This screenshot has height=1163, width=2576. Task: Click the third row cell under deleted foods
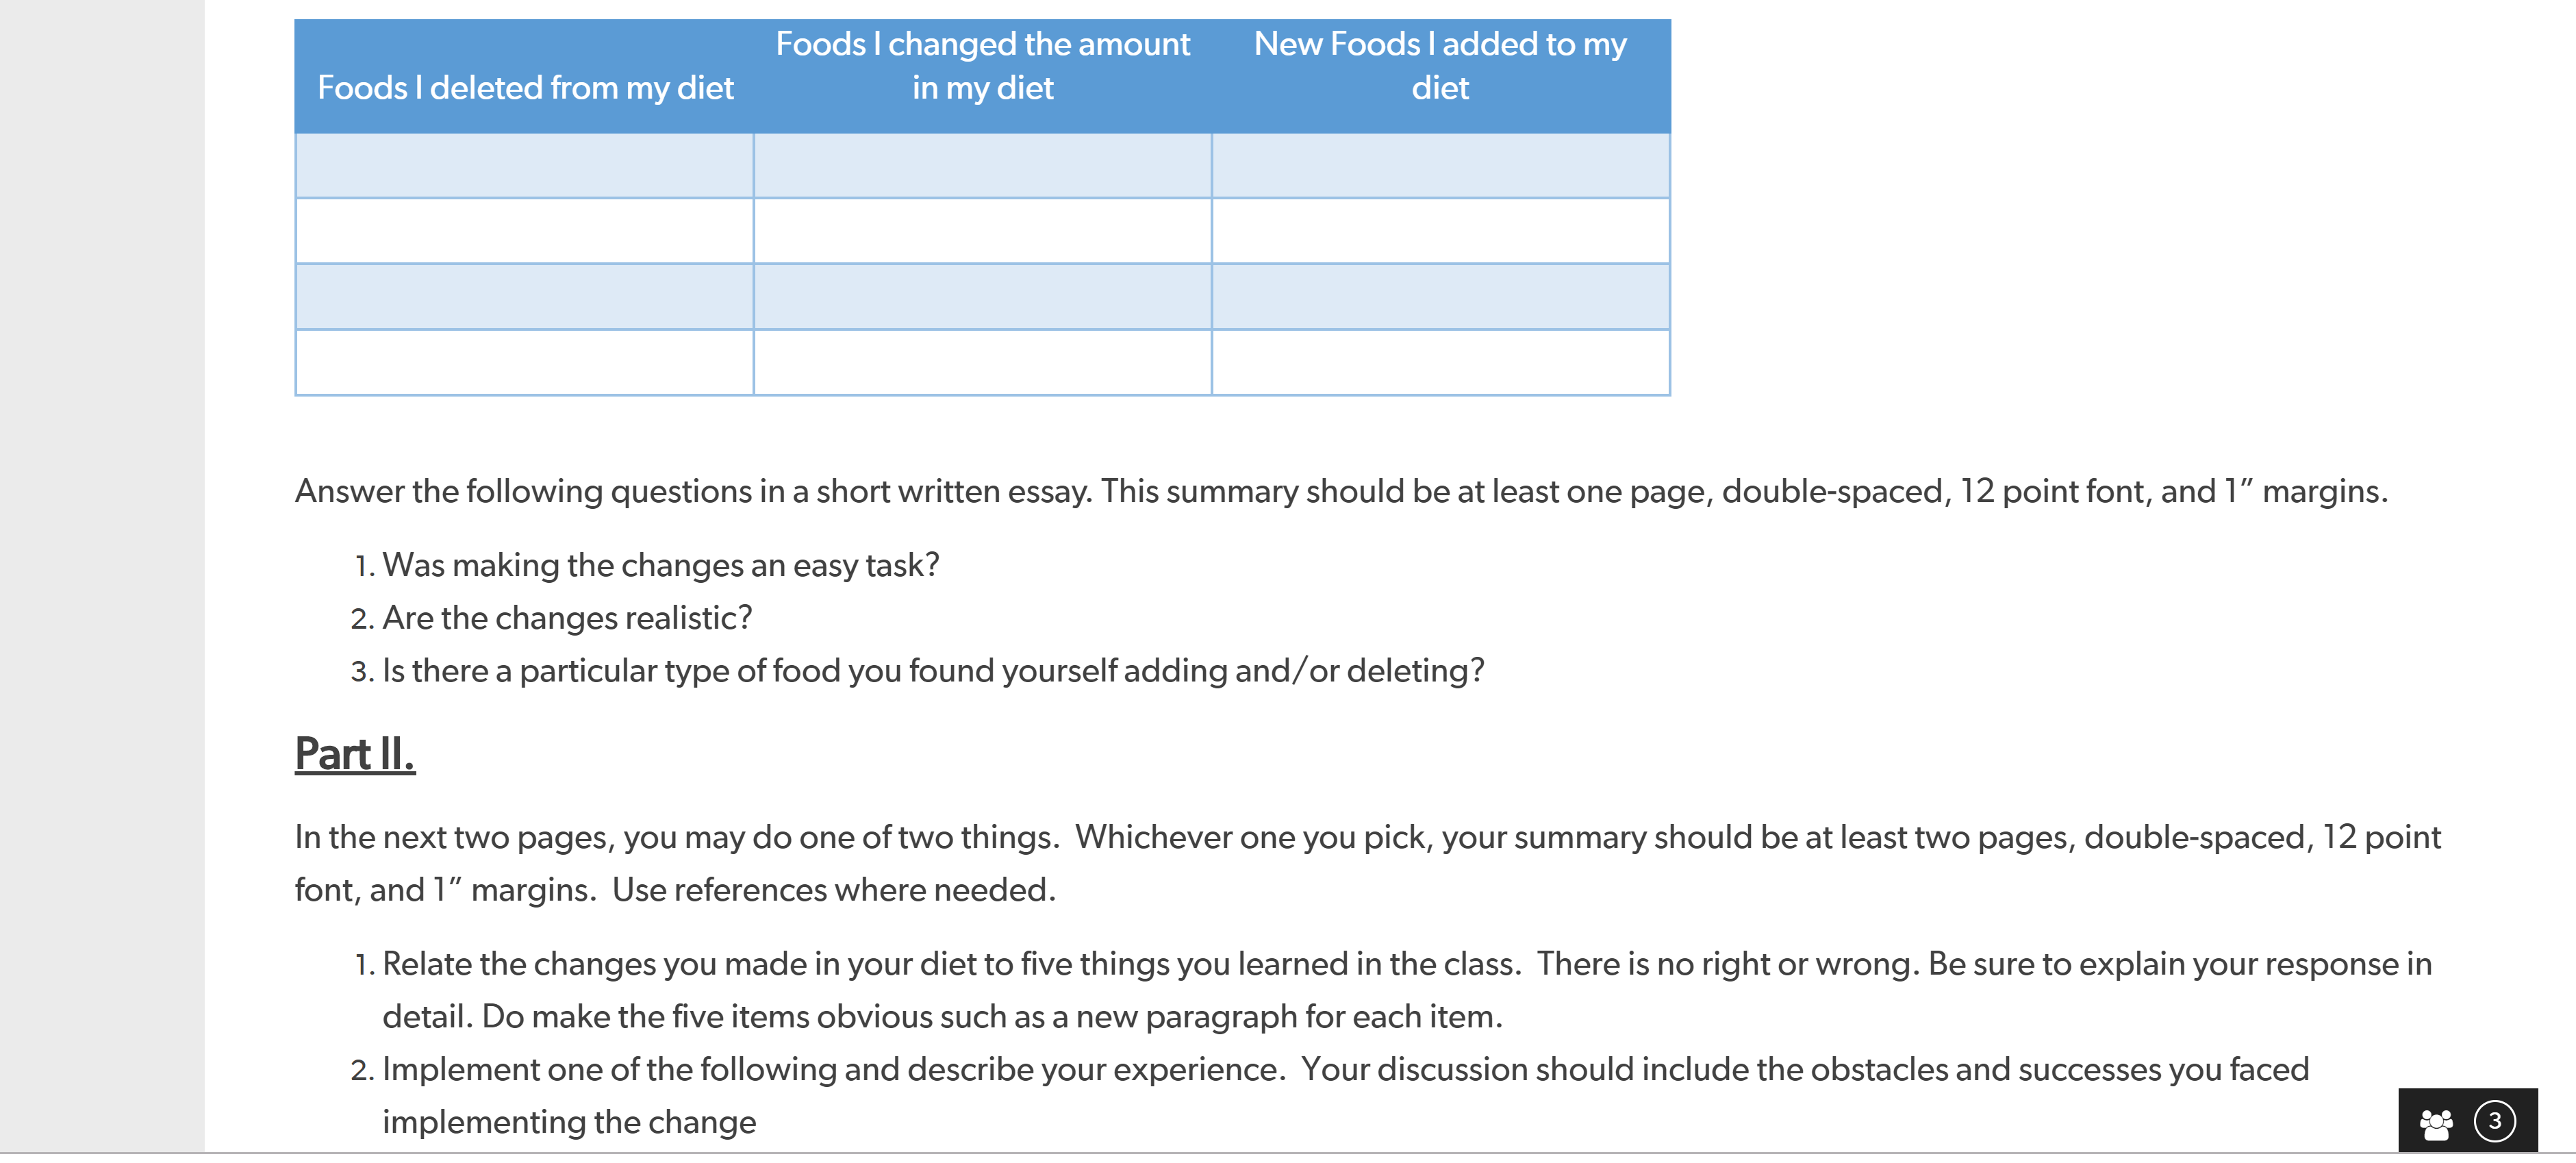pos(524,297)
